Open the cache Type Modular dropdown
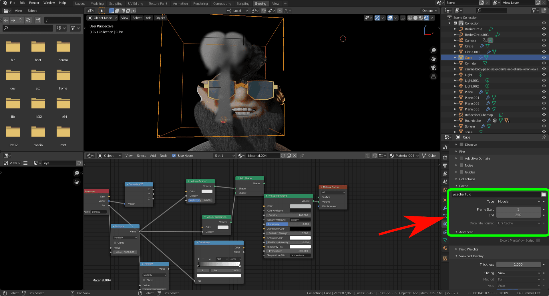 click(x=518, y=202)
